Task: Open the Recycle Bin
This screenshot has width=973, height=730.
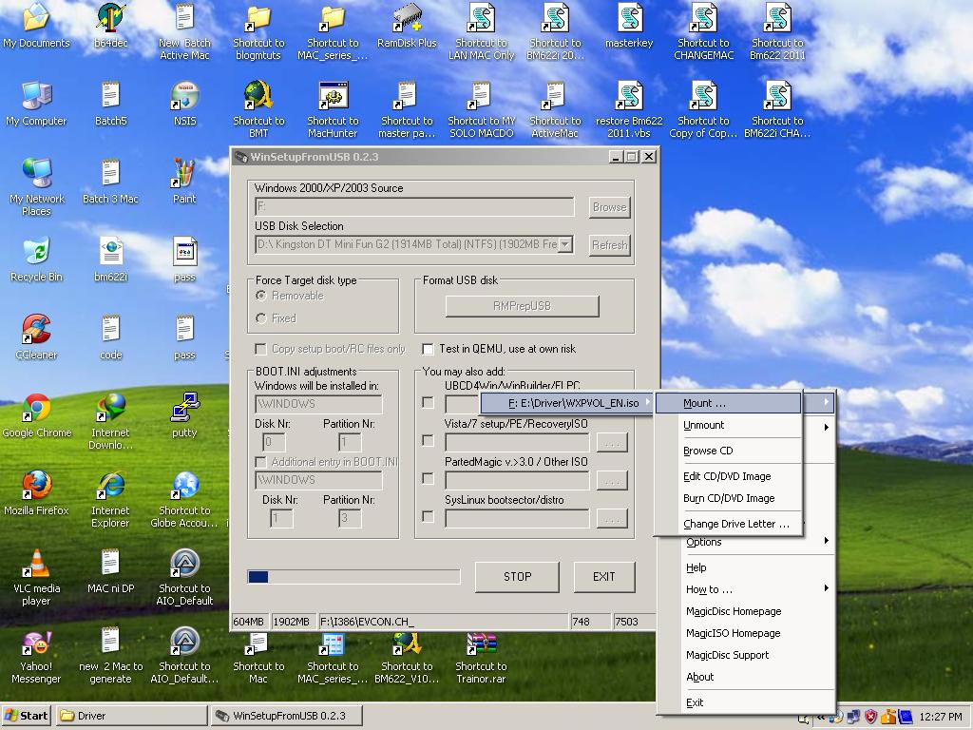Action: click(x=36, y=259)
